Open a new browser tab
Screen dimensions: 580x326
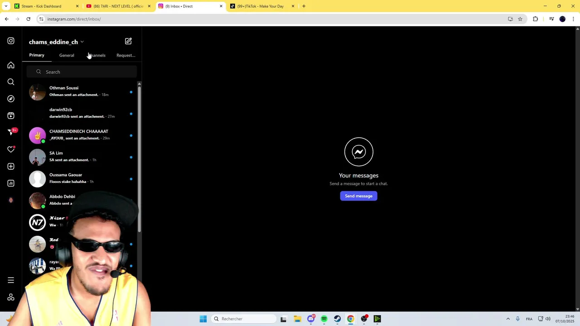[304, 6]
